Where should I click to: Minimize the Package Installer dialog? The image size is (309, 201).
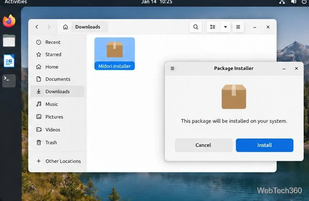284,68
